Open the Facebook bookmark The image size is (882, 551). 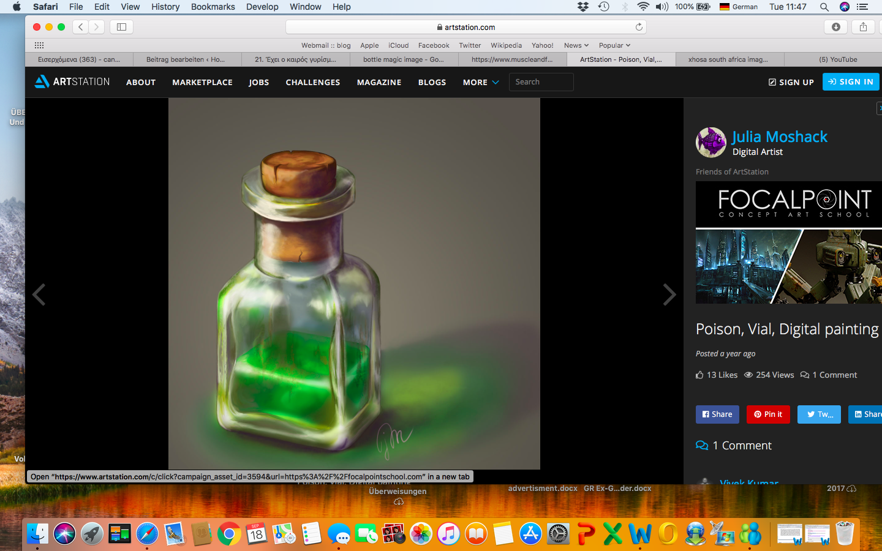434,45
